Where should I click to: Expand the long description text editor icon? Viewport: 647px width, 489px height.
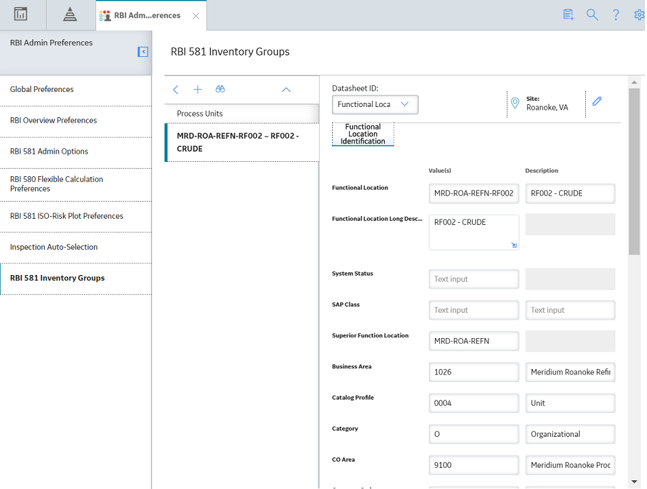tap(514, 245)
